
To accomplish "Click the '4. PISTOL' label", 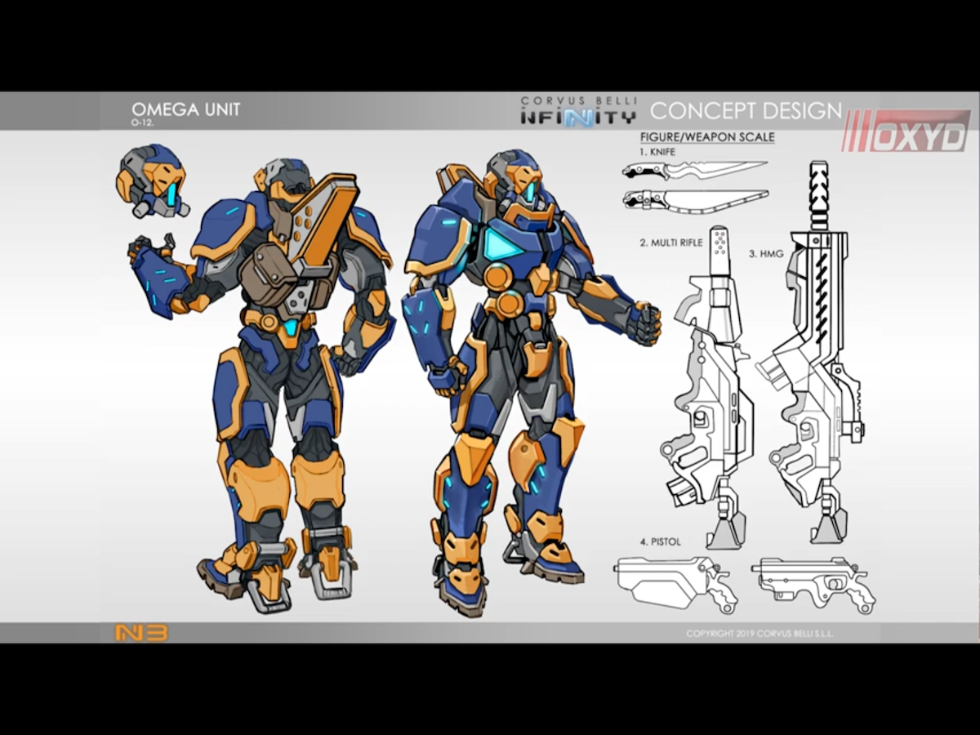I will [661, 541].
